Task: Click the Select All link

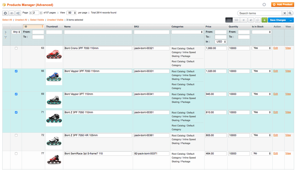Action: (7, 20)
